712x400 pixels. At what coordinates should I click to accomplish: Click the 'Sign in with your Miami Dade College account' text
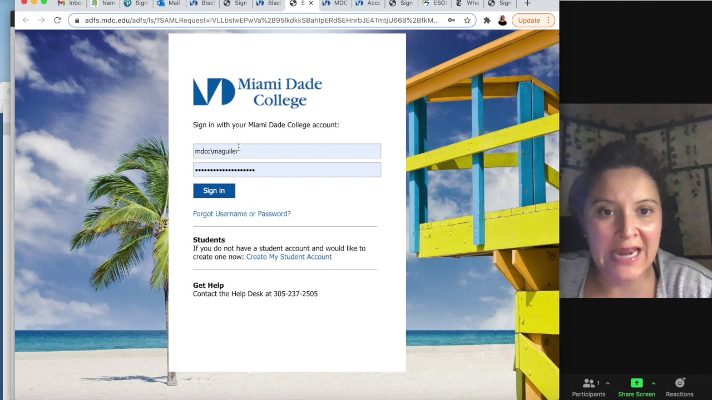(266, 125)
